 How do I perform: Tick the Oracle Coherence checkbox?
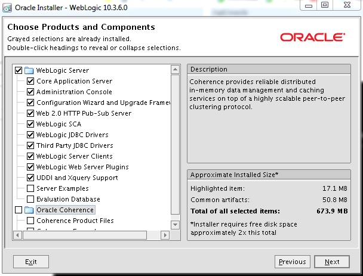click(x=19, y=210)
